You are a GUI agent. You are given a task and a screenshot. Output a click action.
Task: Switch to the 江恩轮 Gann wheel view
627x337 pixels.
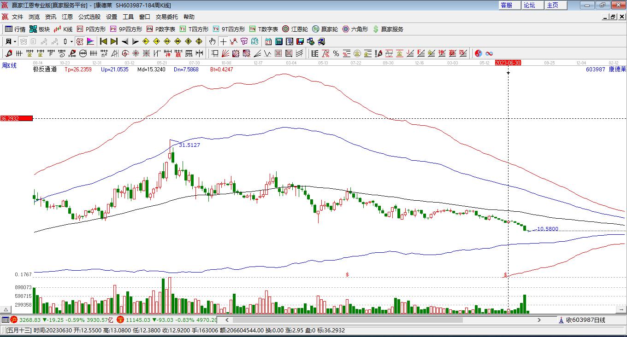click(x=295, y=29)
